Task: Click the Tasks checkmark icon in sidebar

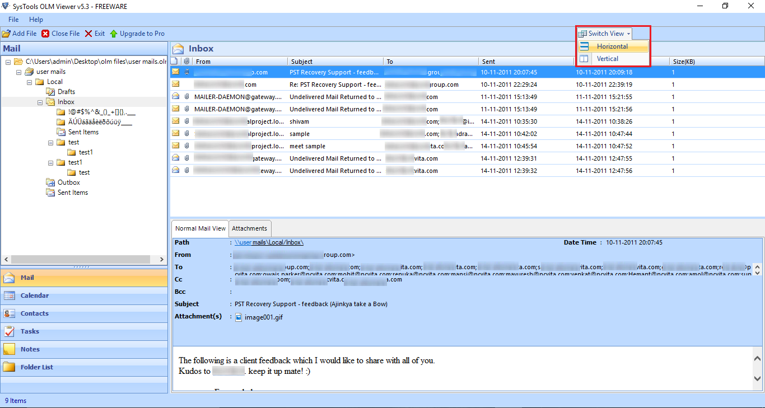Action: coord(10,331)
